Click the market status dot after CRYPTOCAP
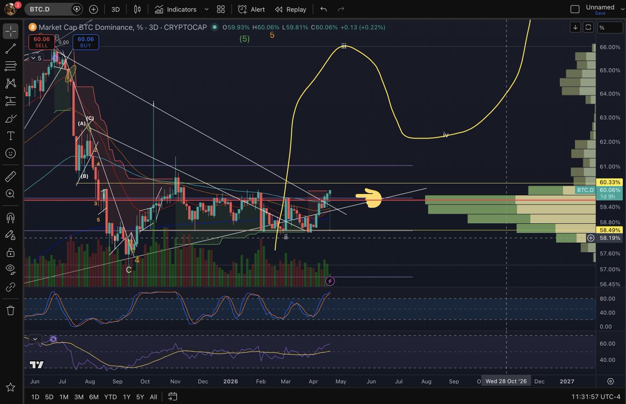626x404 pixels. pyautogui.click(x=215, y=27)
